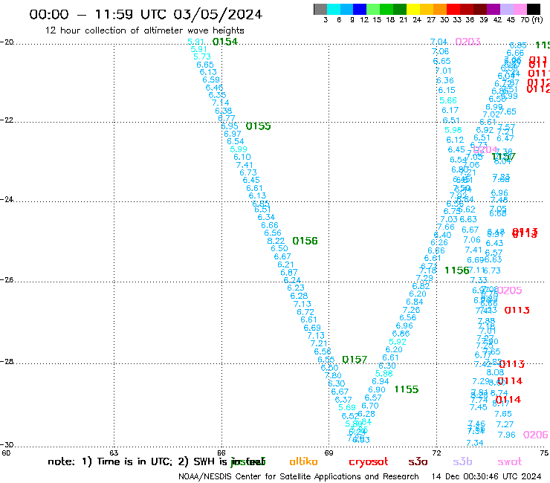Click the yellow 24 ft legend swatch
Image resolution: width=550 pixels, height=483 pixels.
(412, 9)
